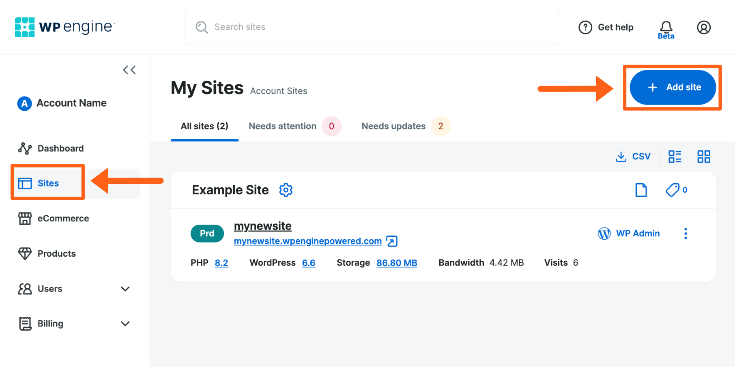Download the sites list as CSV
The width and height of the screenshot is (735, 367).
click(633, 156)
